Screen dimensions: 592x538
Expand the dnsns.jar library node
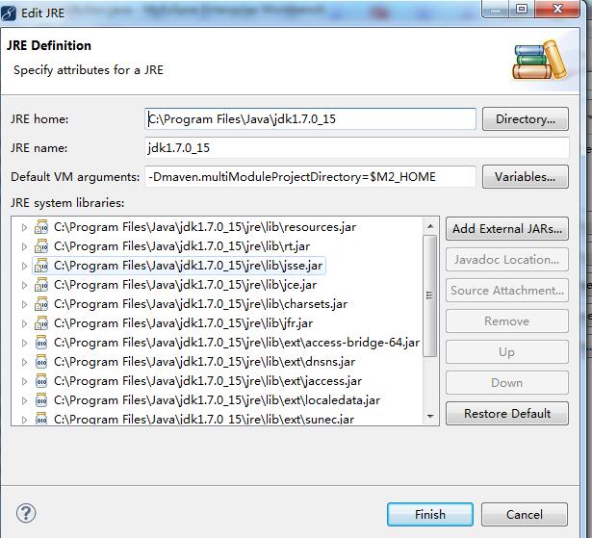tap(24, 362)
